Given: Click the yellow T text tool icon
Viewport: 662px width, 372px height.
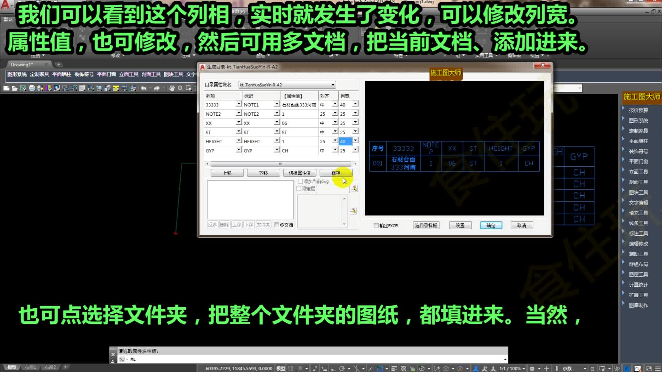Looking at the screenshot, I should pyautogui.click(x=116, y=89).
